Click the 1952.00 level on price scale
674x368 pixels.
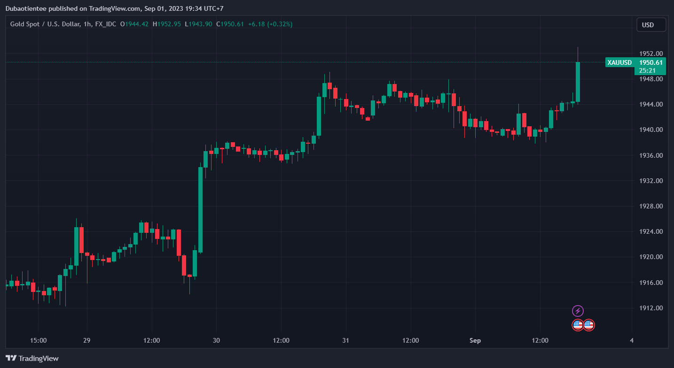click(x=651, y=54)
